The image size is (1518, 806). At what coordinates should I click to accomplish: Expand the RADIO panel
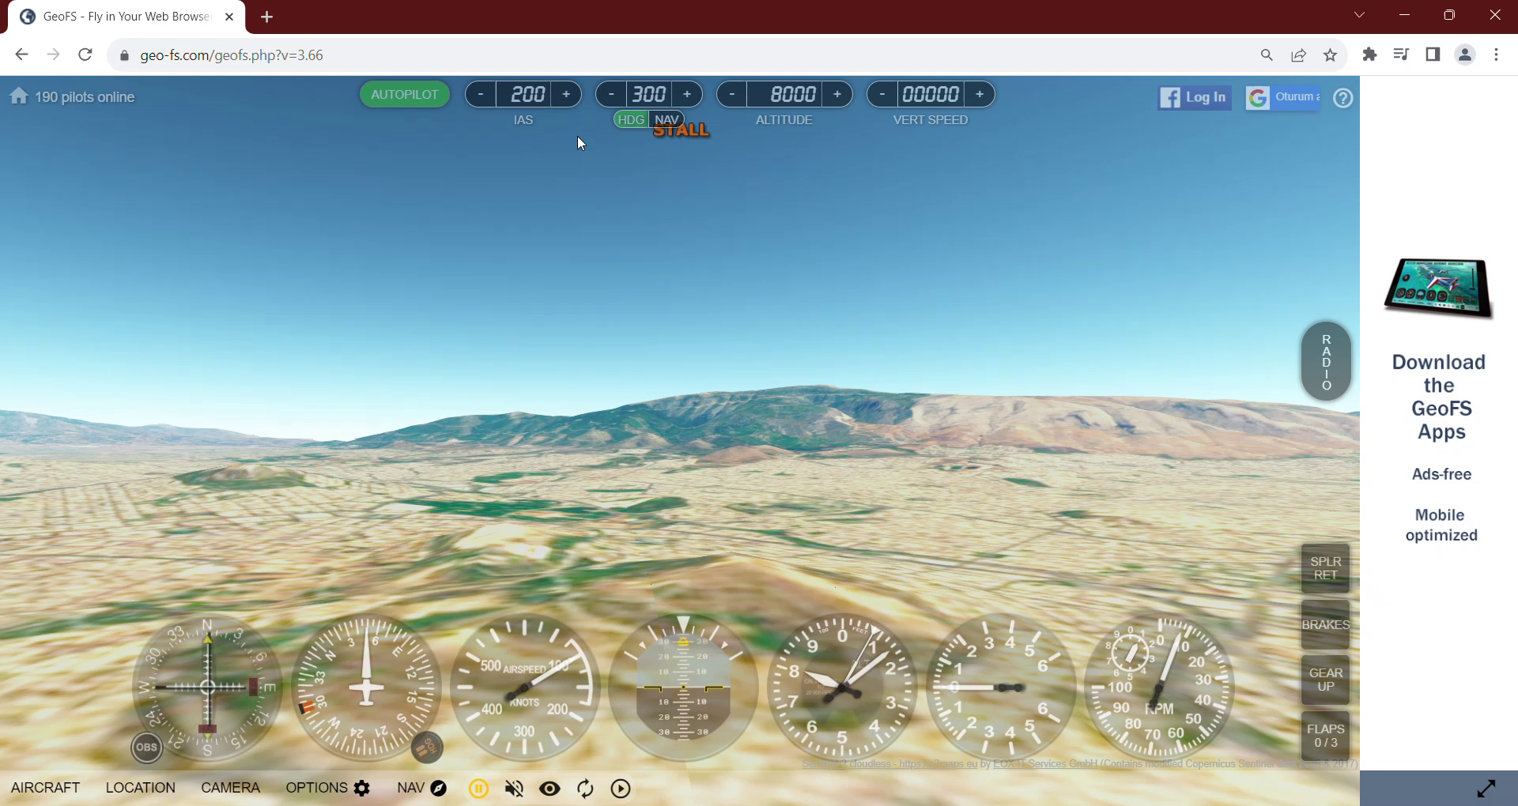1326,362
